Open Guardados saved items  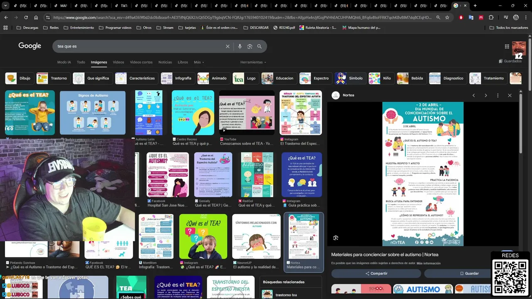click(x=510, y=61)
